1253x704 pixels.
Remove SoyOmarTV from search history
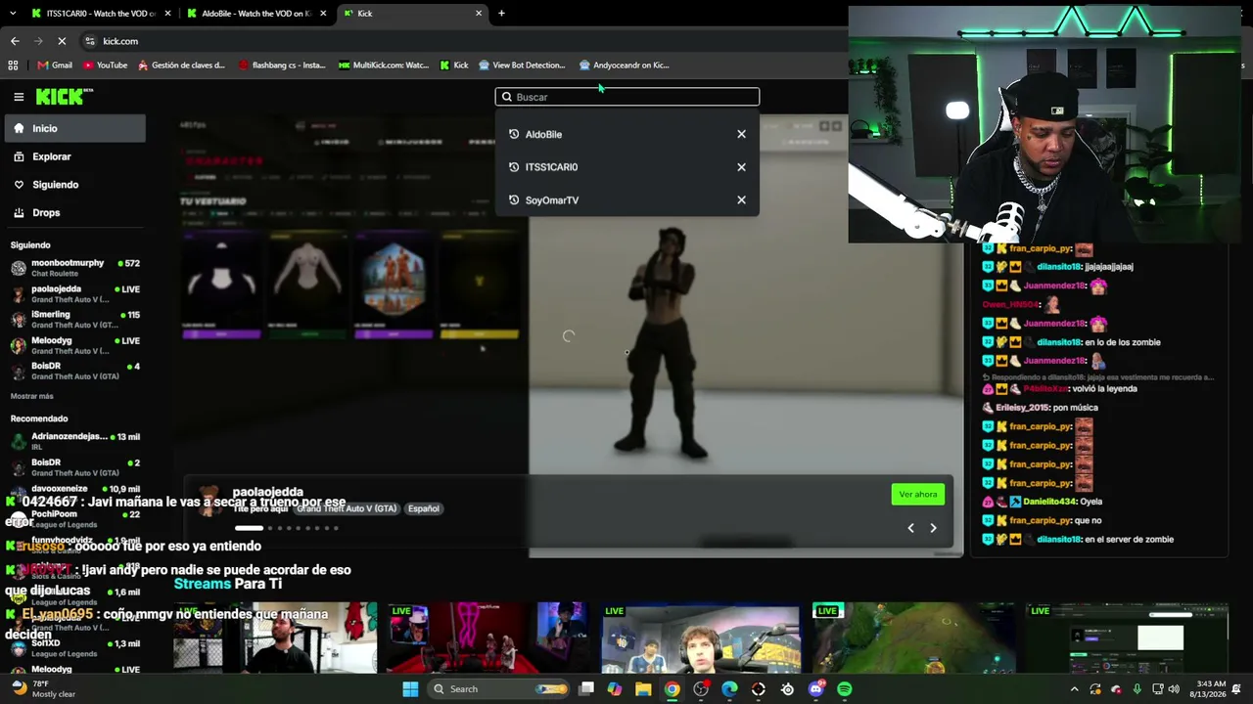741,200
